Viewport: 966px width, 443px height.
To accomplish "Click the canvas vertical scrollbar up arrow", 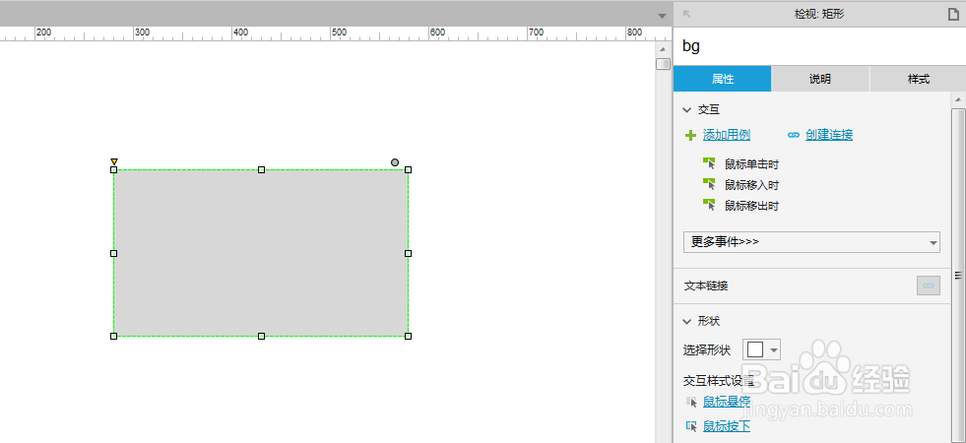I will (x=663, y=48).
